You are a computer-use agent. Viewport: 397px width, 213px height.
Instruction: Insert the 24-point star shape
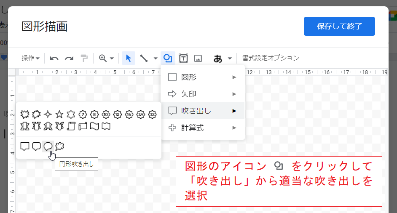pyautogui.click(x=141, y=114)
